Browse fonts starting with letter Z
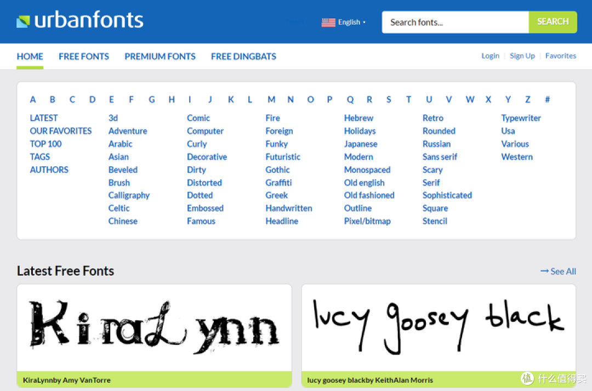 pos(527,100)
